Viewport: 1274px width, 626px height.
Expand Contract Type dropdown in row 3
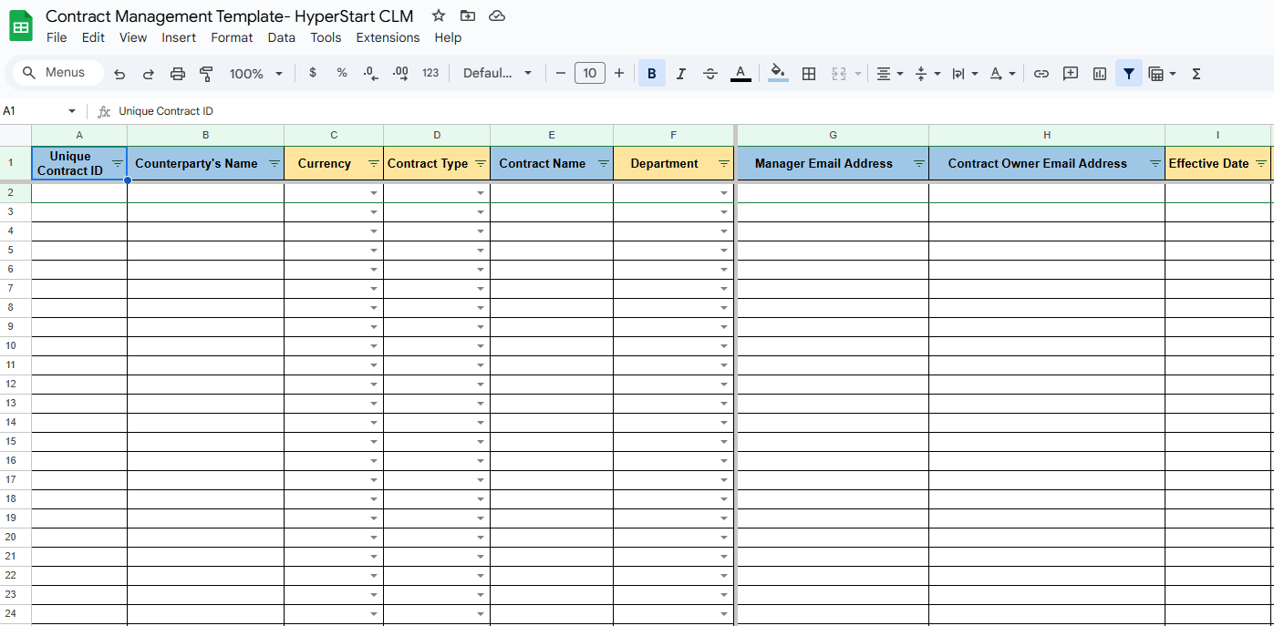click(x=481, y=212)
